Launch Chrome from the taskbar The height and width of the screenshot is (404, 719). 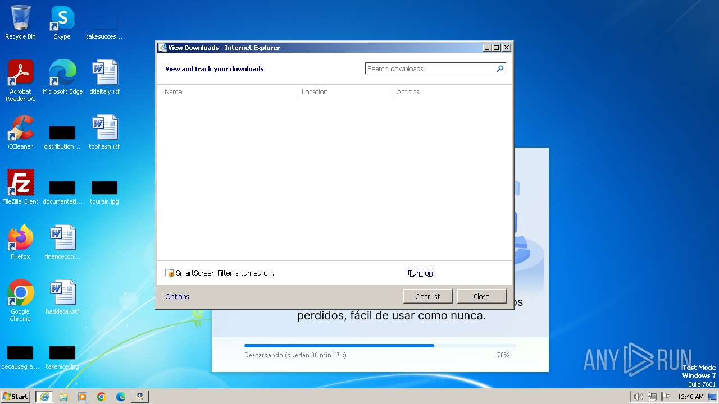tap(102, 397)
